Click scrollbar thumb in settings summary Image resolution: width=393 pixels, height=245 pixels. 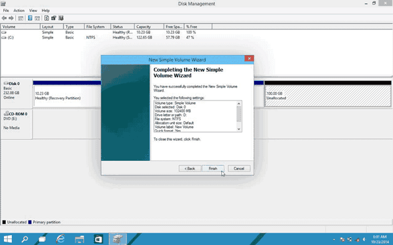(x=238, y=114)
